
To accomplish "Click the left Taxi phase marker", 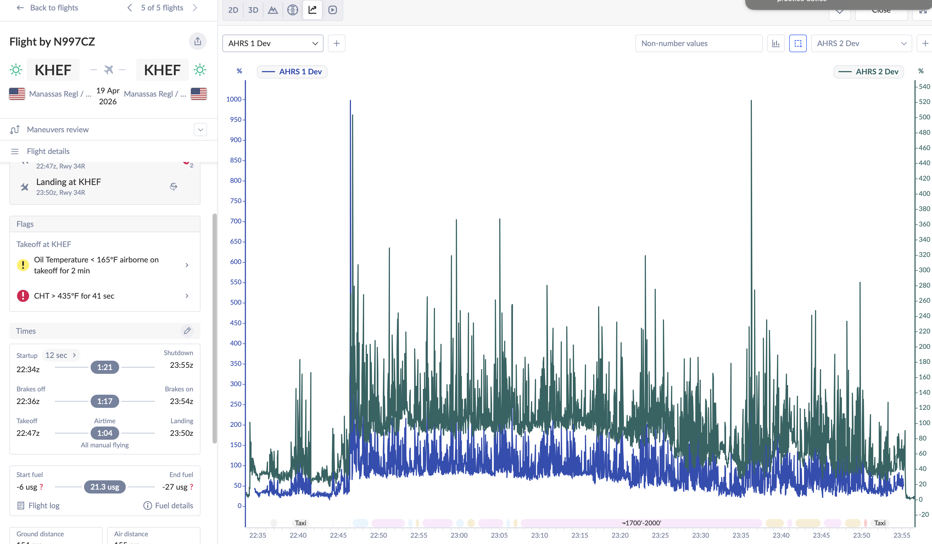I will 300,523.
